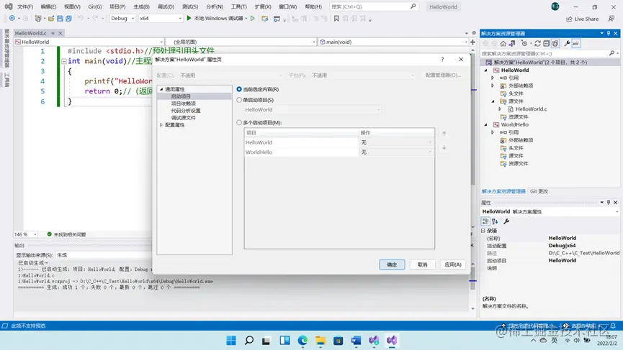
Task: Click the 搜索 (Ctrl+Q) search box
Action: pyautogui.click(x=374, y=6)
